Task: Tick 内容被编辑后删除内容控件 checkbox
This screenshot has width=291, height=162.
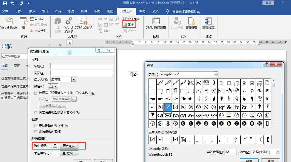Action: pyautogui.click(x=36, y=112)
